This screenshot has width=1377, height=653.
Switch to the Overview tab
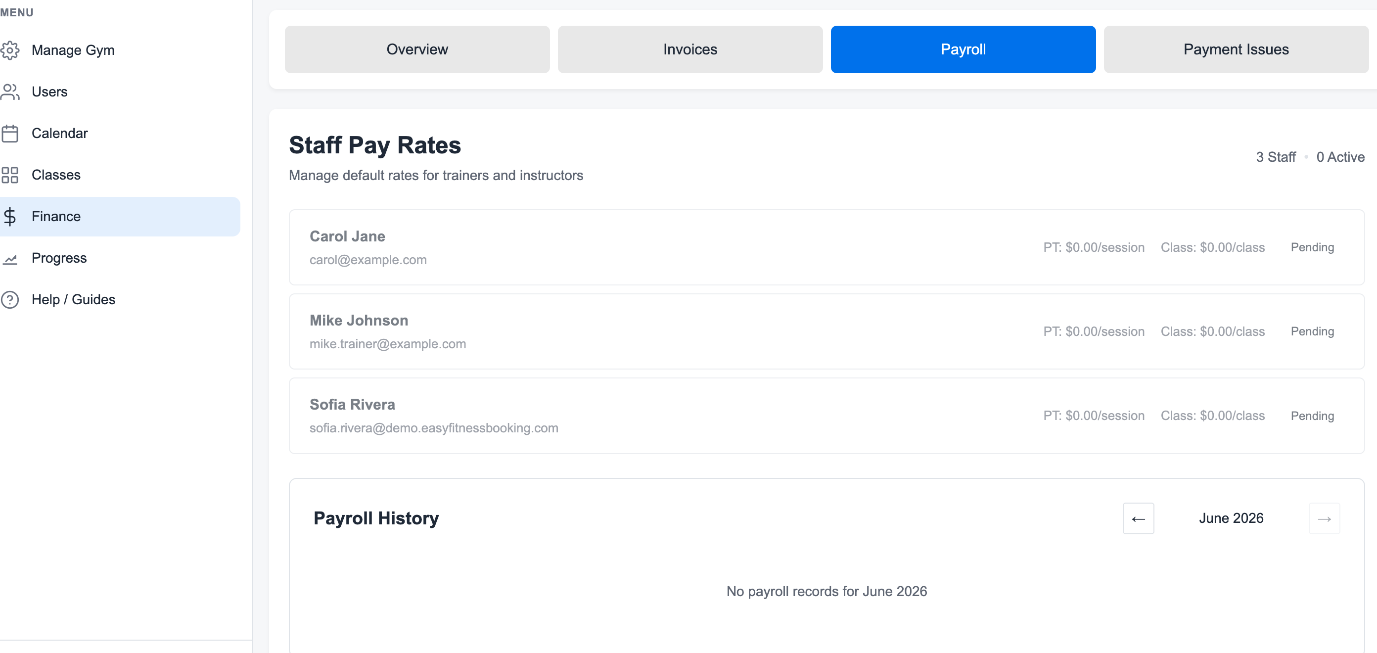417,49
